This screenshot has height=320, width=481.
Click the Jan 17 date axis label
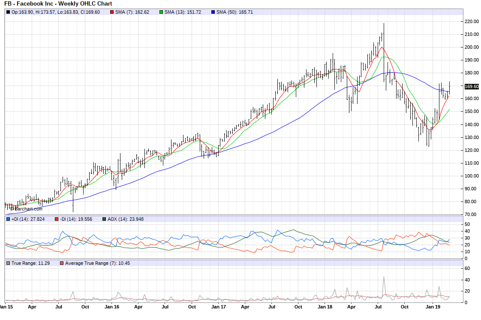(x=218, y=307)
